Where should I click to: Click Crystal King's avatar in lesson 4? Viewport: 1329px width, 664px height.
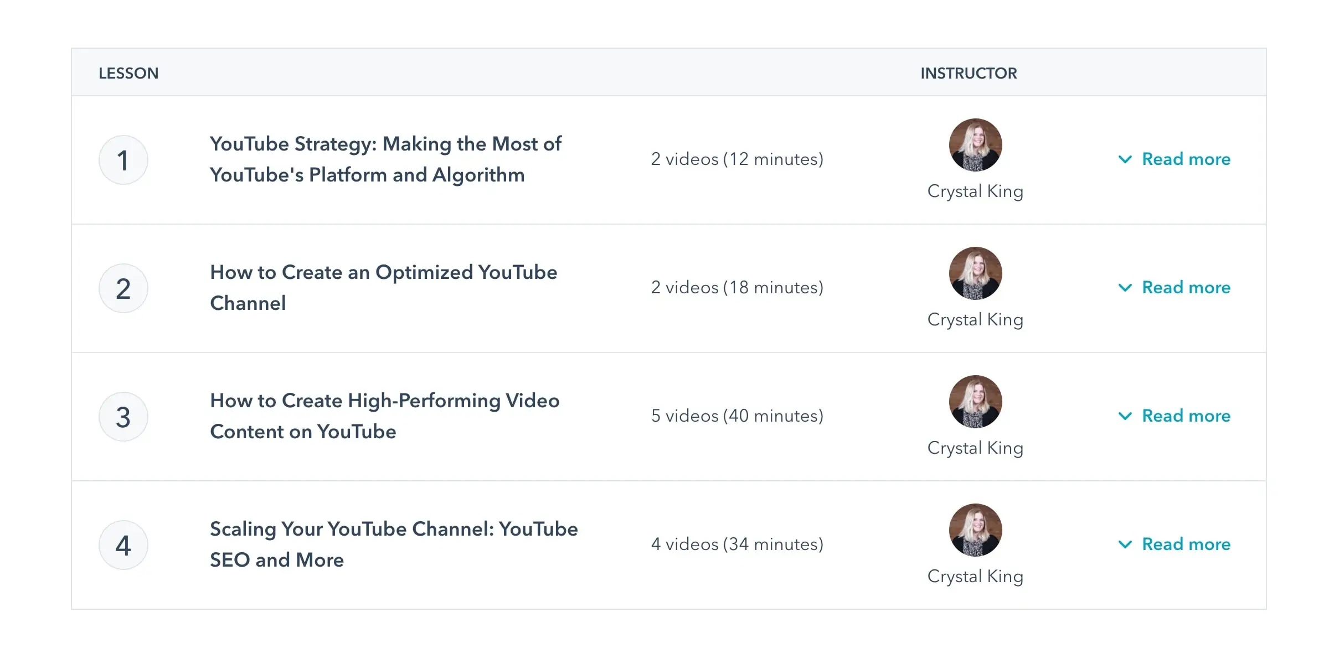(975, 530)
